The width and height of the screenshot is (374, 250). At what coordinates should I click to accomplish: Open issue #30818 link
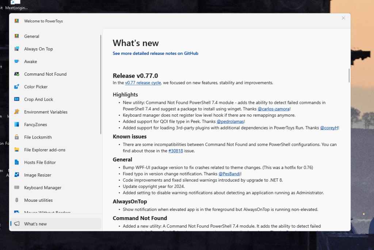[176, 151]
